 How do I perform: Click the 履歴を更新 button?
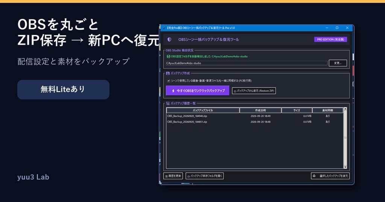coord(173,176)
